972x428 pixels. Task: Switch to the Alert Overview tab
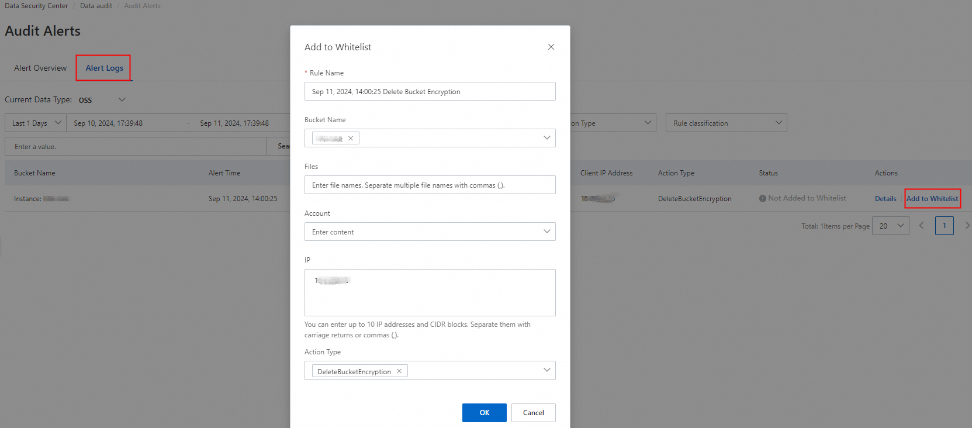click(x=40, y=68)
